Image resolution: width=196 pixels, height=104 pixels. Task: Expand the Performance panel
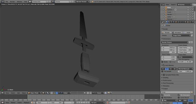click(167, 80)
